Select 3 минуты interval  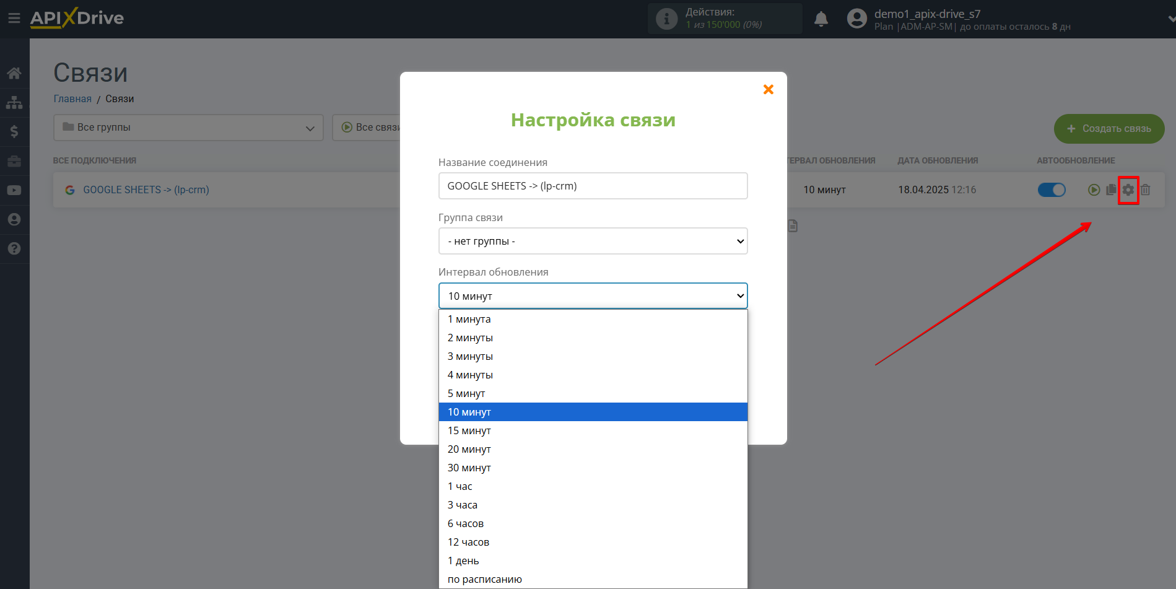[593, 356]
